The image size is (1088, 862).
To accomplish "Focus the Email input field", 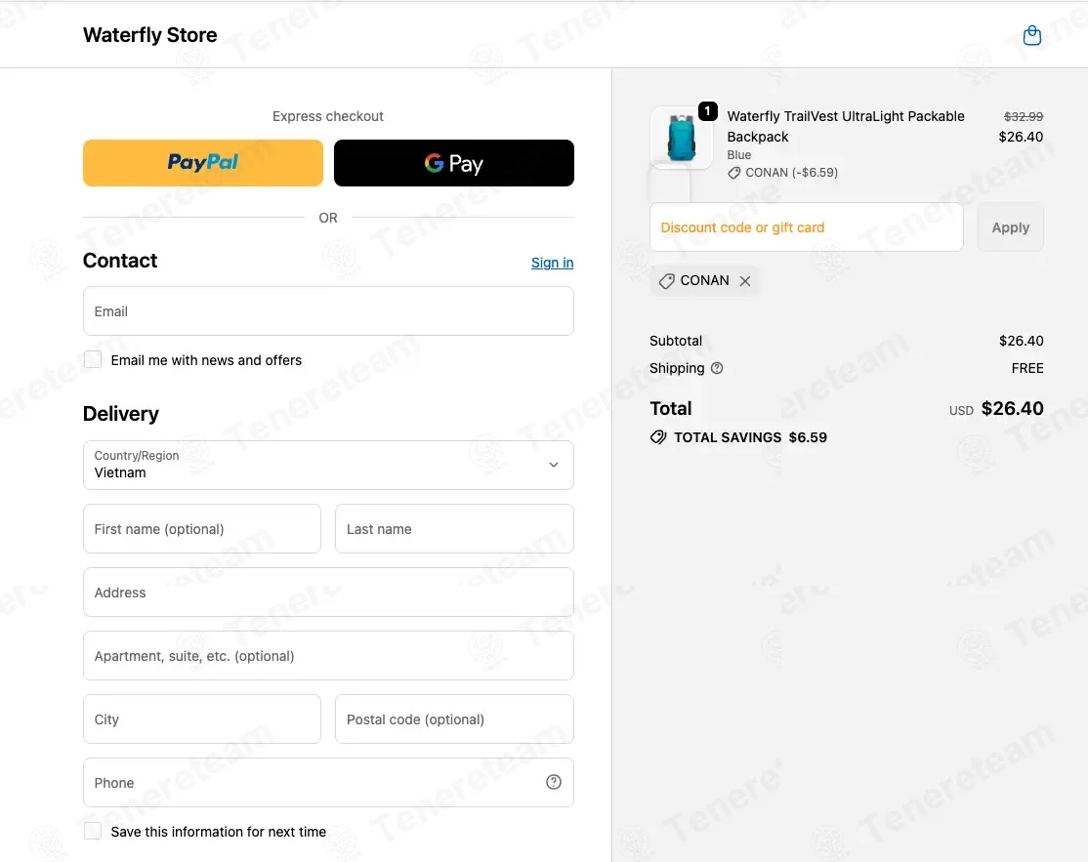I will pyautogui.click(x=328, y=311).
